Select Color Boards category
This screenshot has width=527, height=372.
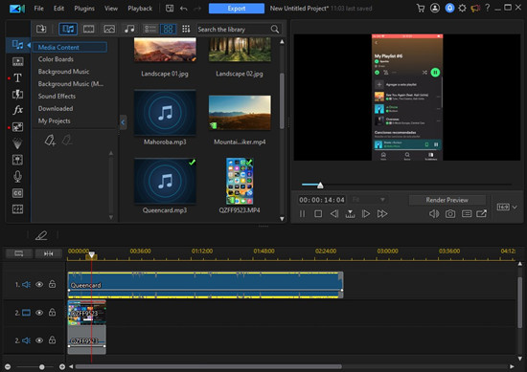(x=56, y=59)
